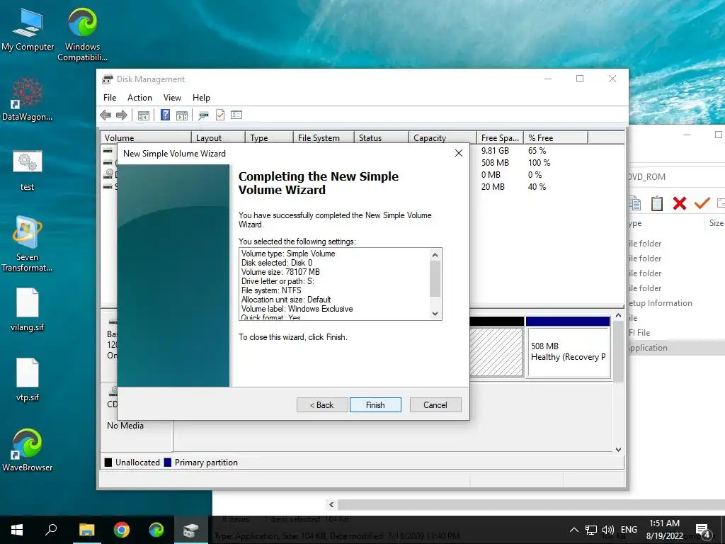Click the Capacity column header
This screenshot has width=725, height=544.
click(x=443, y=137)
